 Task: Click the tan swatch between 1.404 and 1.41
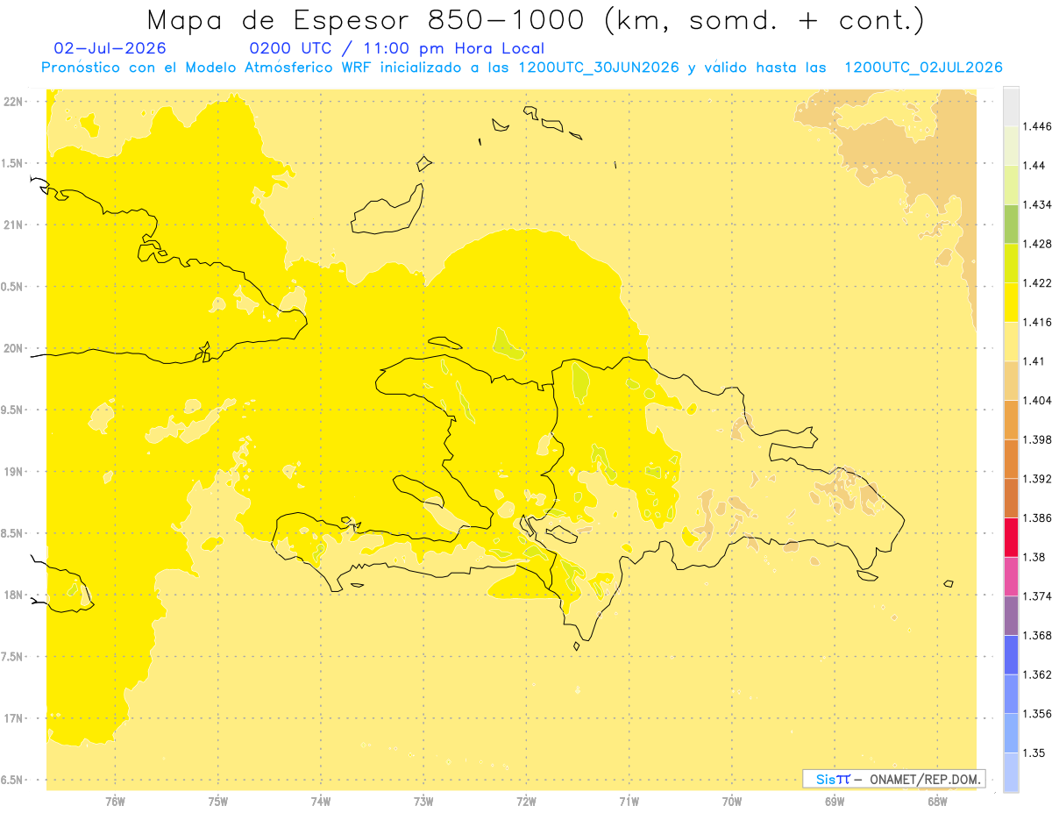coord(1011,381)
